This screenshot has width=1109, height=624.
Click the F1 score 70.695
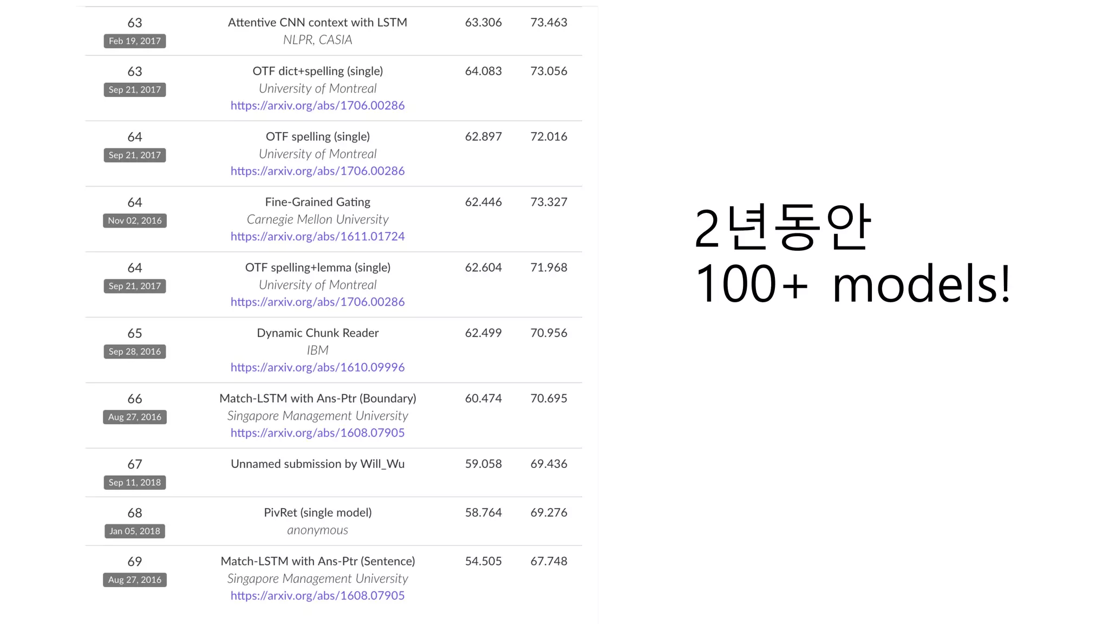[549, 399]
